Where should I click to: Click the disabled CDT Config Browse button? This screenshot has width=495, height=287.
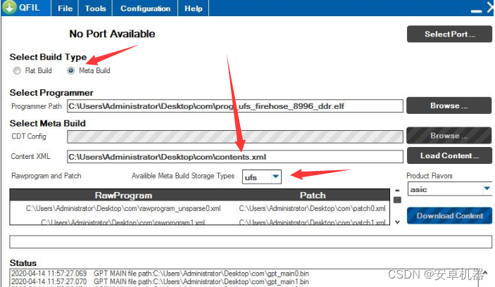[x=449, y=136]
